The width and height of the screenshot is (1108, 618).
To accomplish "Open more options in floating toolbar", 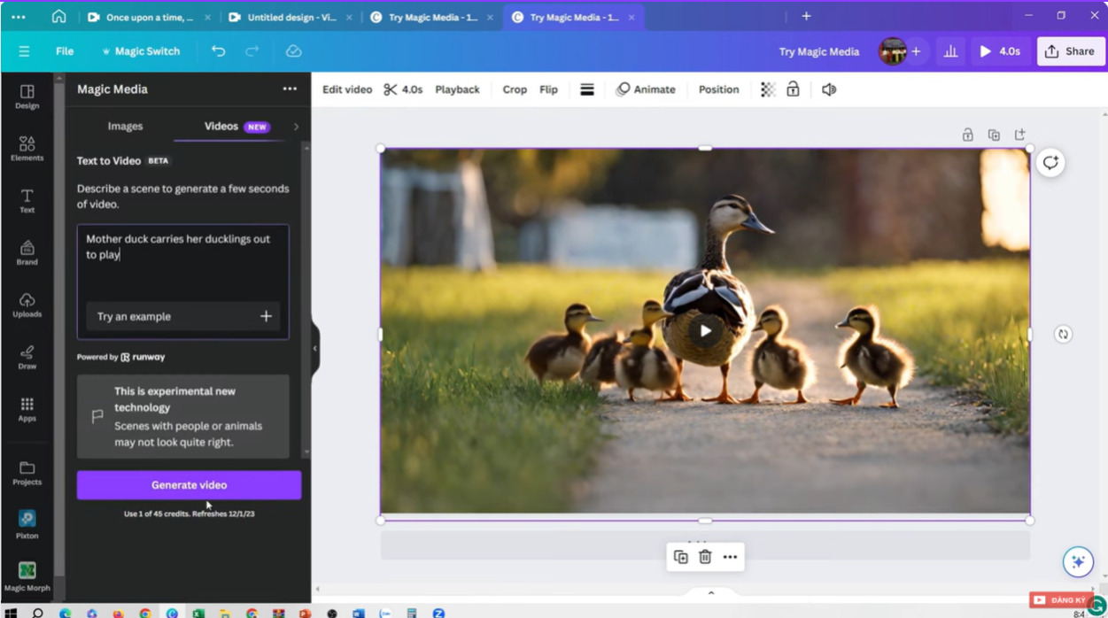I will (730, 557).
